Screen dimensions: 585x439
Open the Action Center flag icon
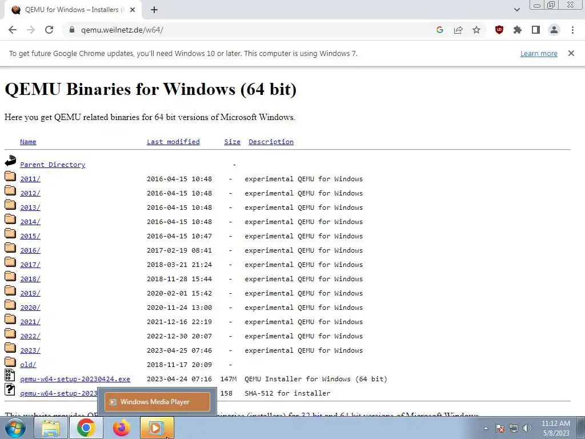500,428
